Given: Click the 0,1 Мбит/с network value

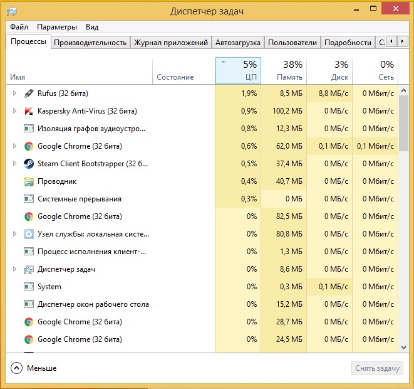Looking at the screenshot, I should (x=375, y=146).
